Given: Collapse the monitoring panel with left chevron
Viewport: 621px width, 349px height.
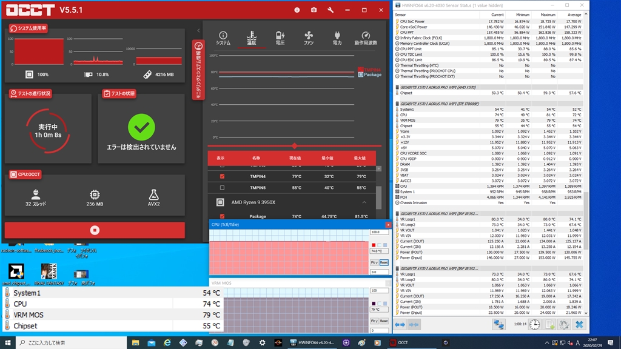Looking at the screenshot, I should click(198, 30).
